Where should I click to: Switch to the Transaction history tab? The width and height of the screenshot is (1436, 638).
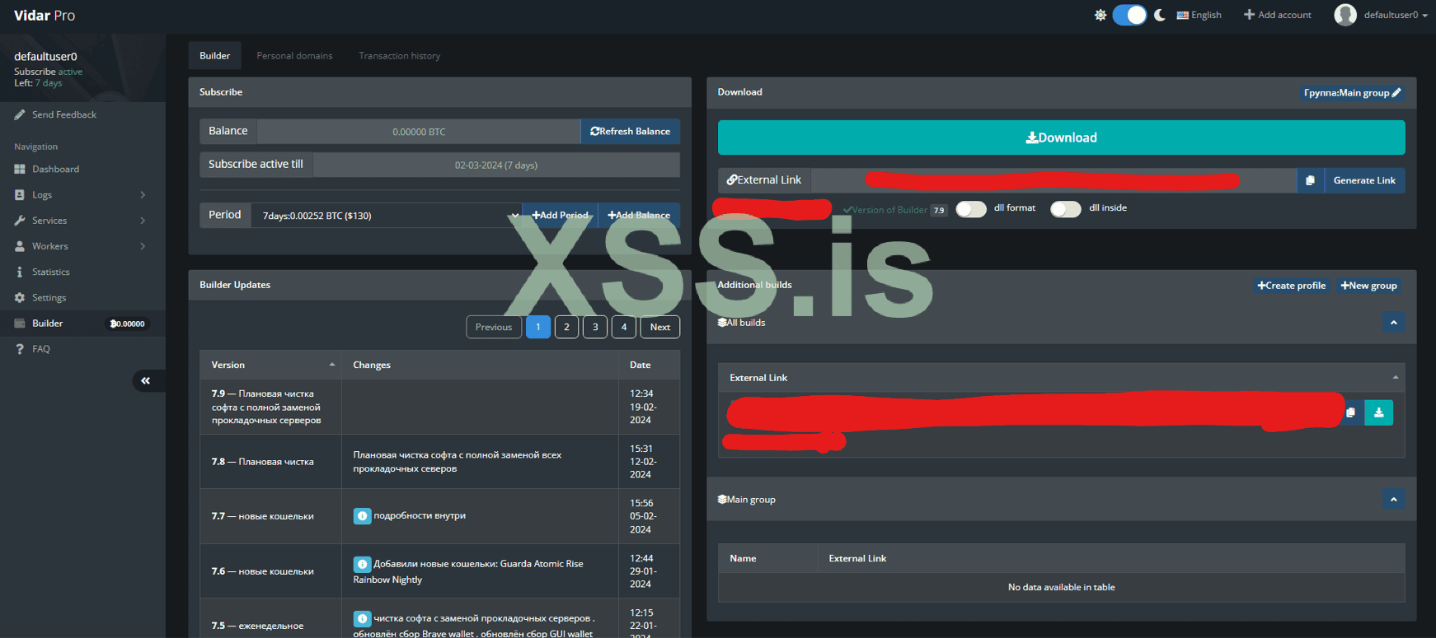coord(400,56)
